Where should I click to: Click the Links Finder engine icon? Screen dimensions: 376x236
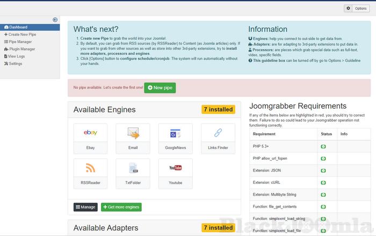218,138
